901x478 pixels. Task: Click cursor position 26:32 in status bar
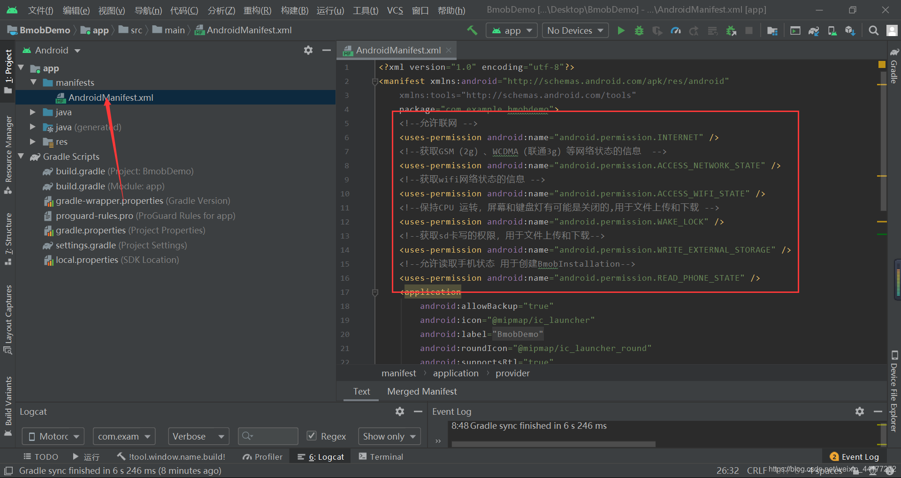point(727,471)
